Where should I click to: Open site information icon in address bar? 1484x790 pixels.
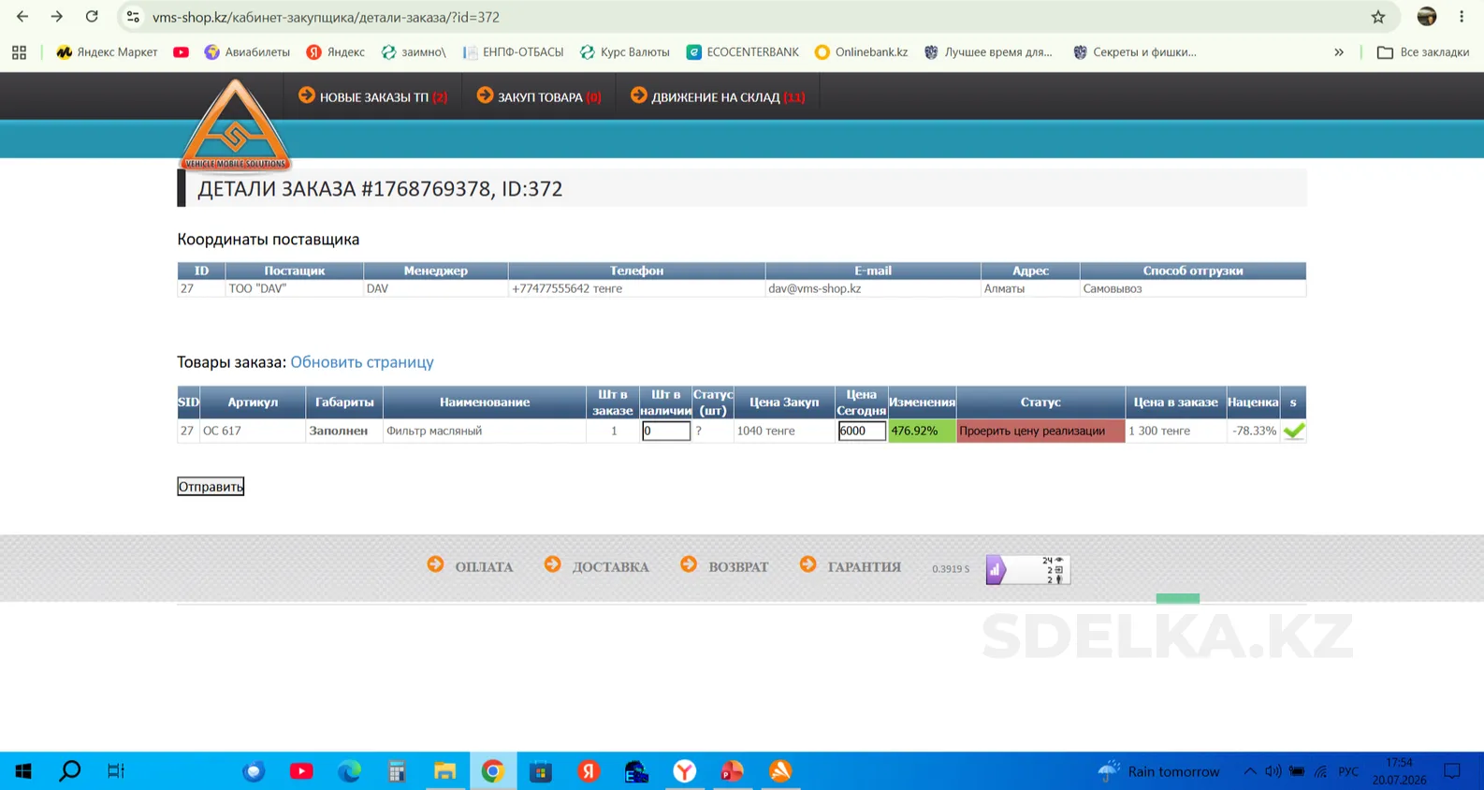[x=133, y=17]
